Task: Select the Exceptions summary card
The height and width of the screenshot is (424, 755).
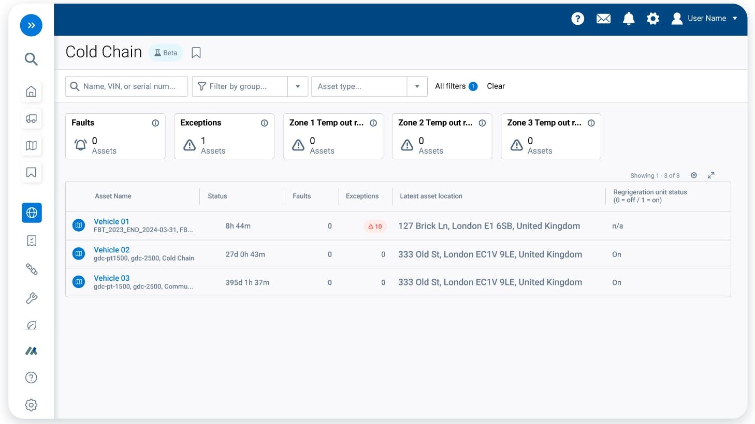Action: (224, 137)
